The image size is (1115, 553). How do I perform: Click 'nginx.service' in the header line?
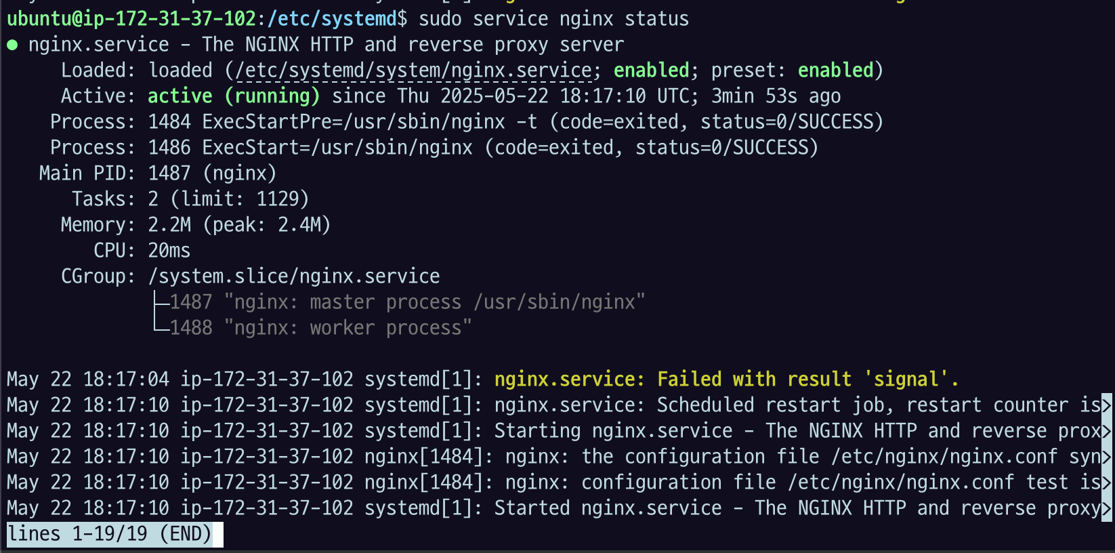coord(99,45)
